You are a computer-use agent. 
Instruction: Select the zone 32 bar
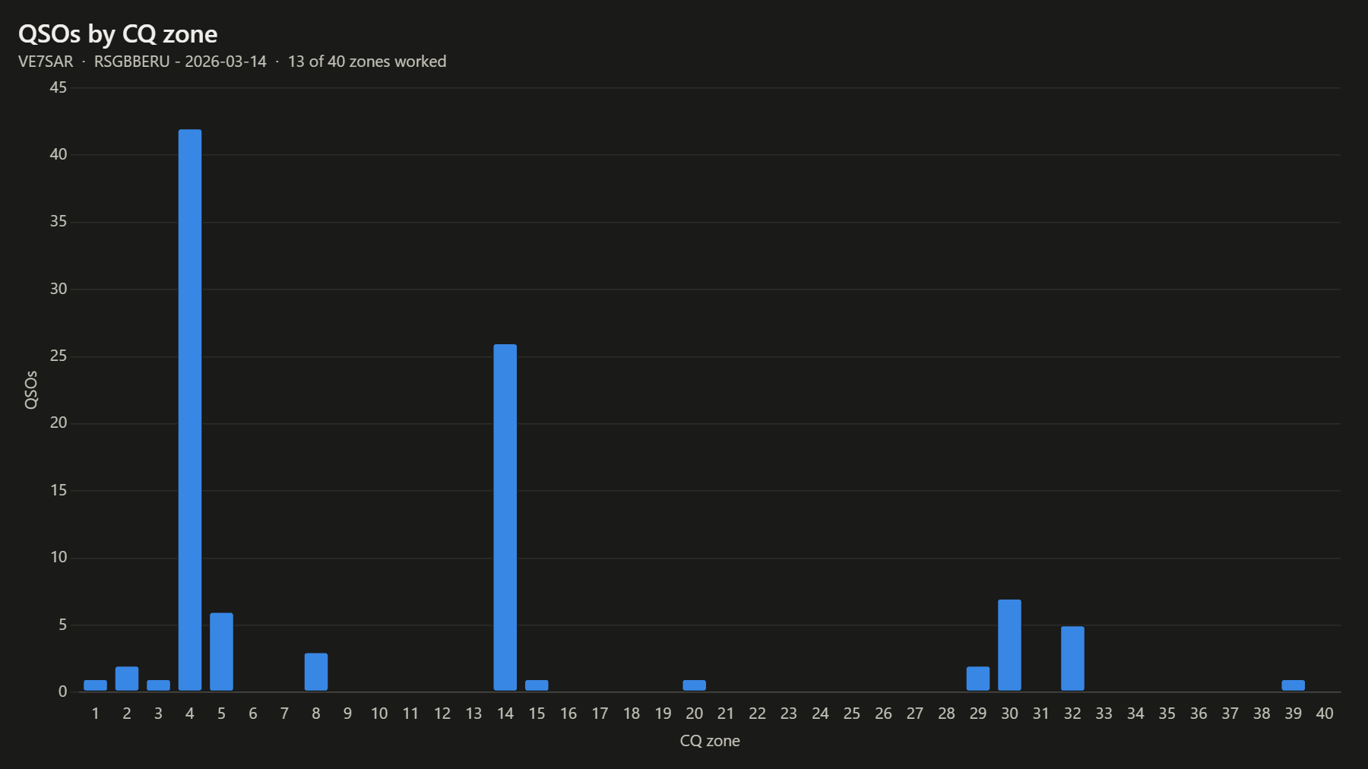pyautogui.click(x=1072, y=658)
